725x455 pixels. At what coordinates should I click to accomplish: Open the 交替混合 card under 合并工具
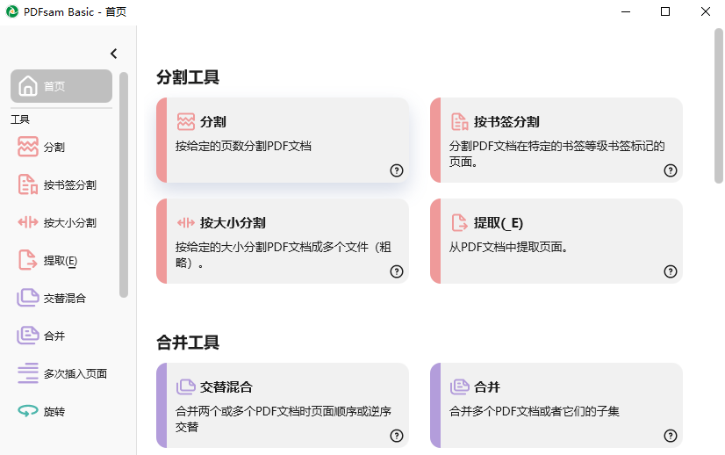click(x=281, y=404)
